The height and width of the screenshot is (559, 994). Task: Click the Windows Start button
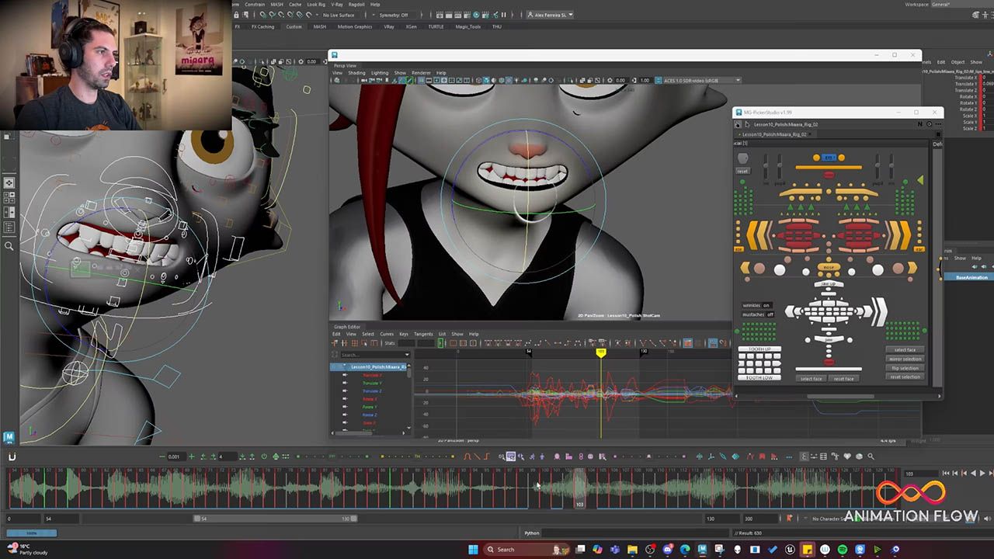473,550
